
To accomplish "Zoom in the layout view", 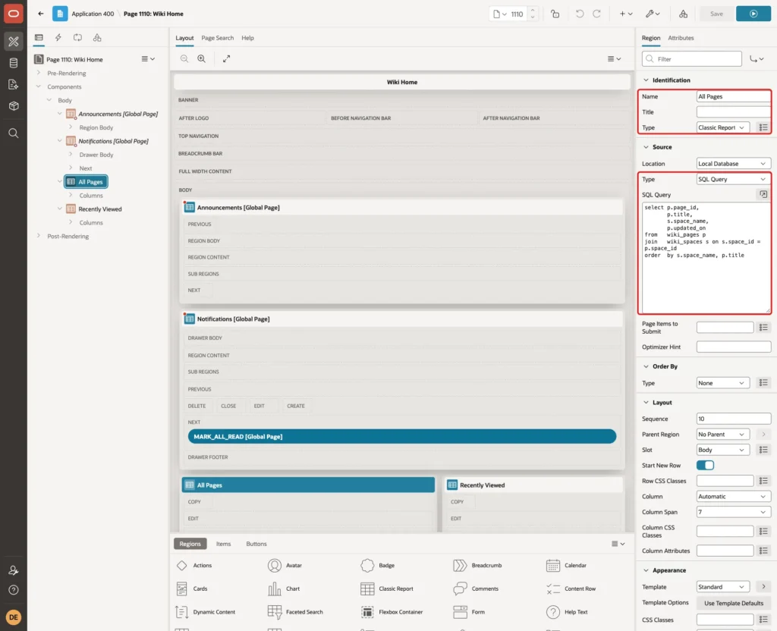I will 202,58.
